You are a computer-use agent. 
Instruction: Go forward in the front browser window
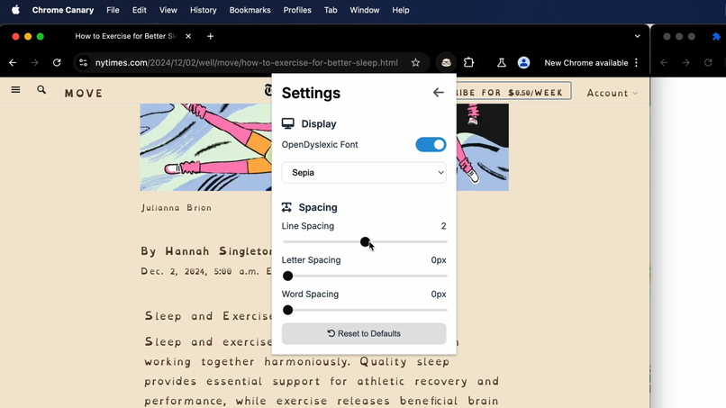(35, 62)
